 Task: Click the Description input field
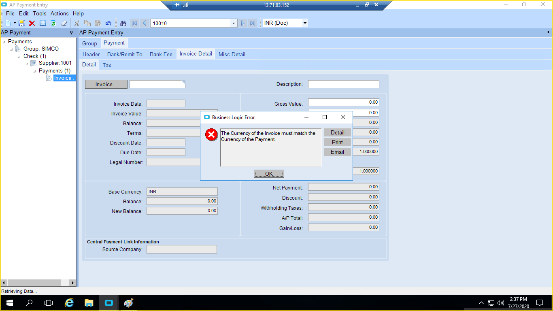[343, 84]
